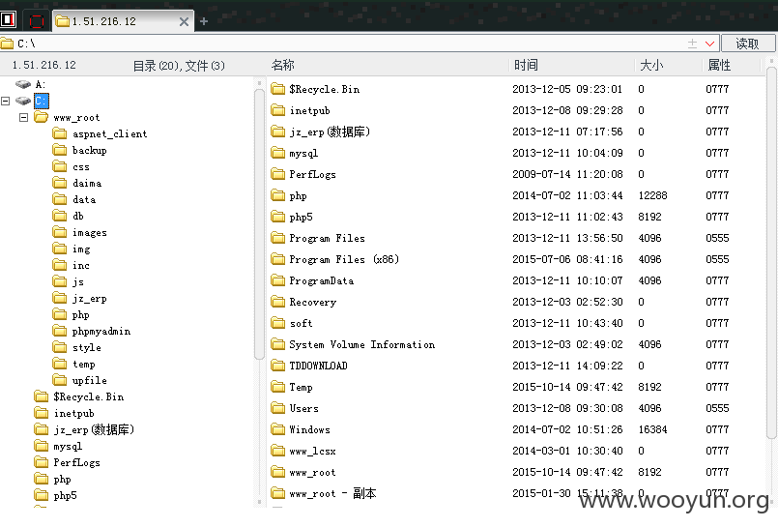This screenshot has height=528, width=778.
Task: Click the php5 folder icon in the file list
Action: tap(278, 217)
